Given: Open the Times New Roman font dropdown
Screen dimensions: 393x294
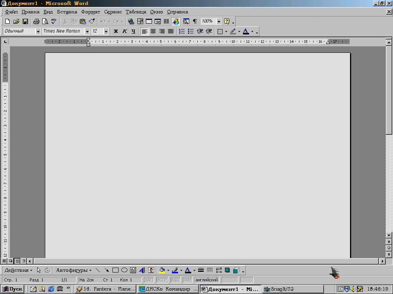Looking at the screenshot, I should tap(87, 31).
